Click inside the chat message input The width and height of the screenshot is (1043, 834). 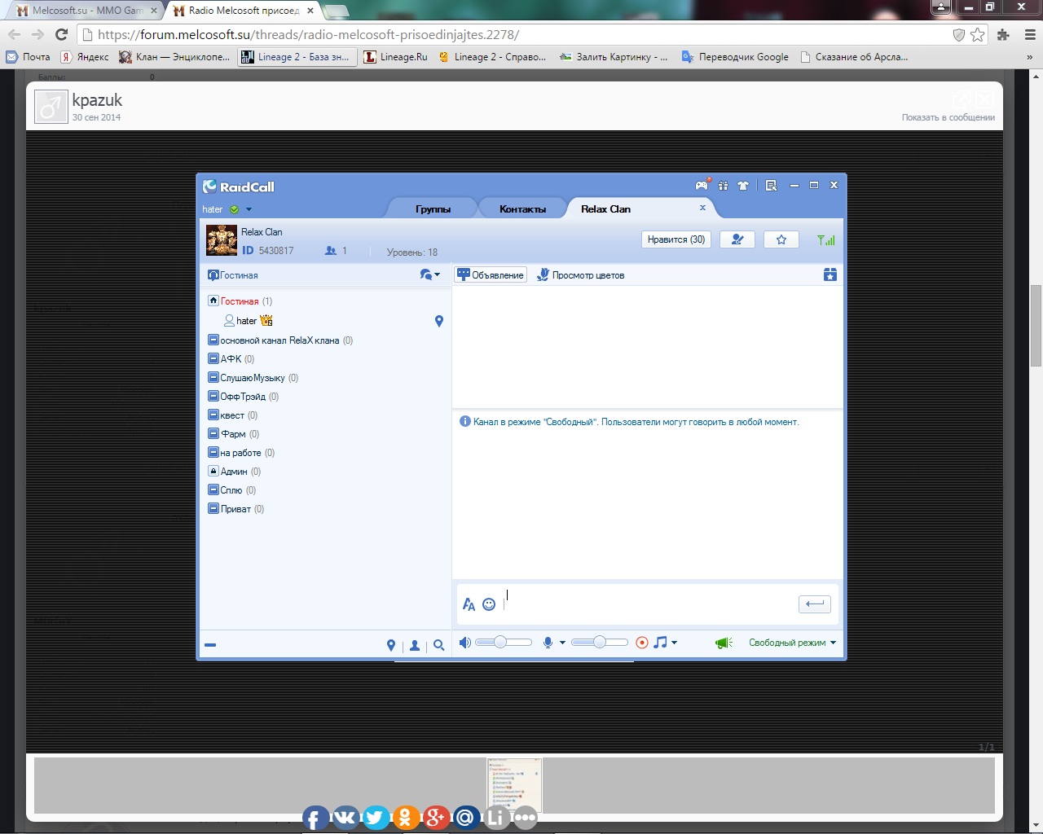pyautogui.click(x=649, y=604)
